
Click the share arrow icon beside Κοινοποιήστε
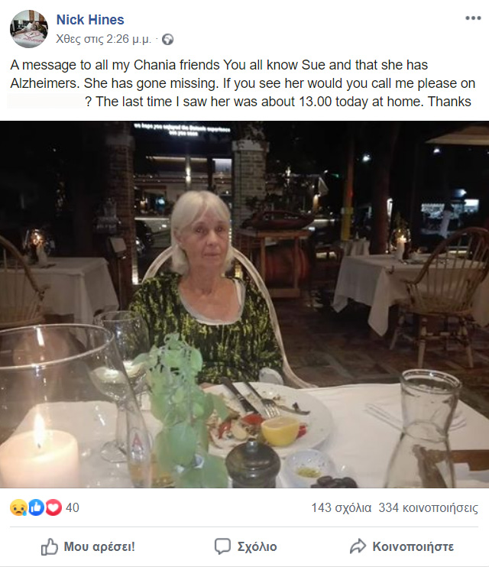point(358,546)
